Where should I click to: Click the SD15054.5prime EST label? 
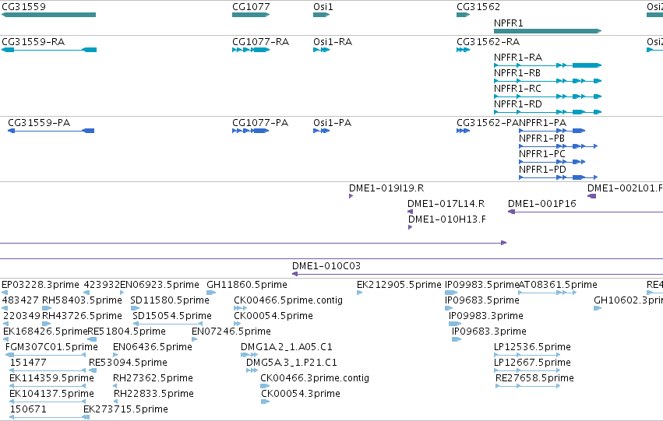172,316
